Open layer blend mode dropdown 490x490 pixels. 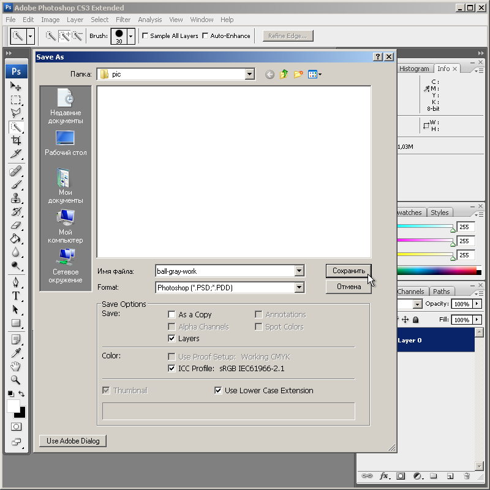pyautogui.click(x=417, y=304)
